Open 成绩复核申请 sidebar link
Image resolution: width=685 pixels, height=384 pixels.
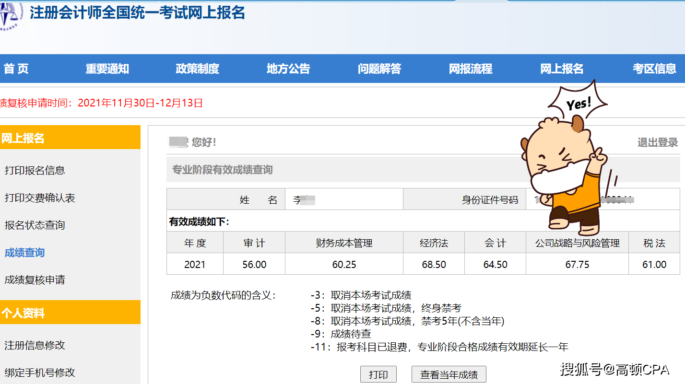[x=35, y=279]
